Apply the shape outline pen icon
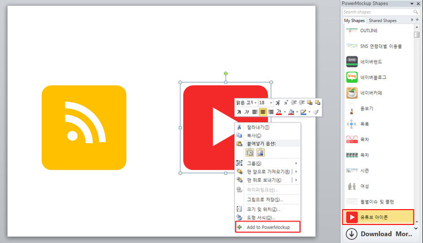Image resolution: width=423 pixels, height=243 pixels. [x=303, y=112]
